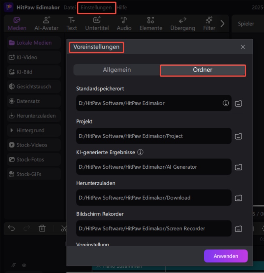This screenshot has height=273, width=264.
Task: Click the scissors split tool
Action: pyautogui.click(x=64, y=228)
